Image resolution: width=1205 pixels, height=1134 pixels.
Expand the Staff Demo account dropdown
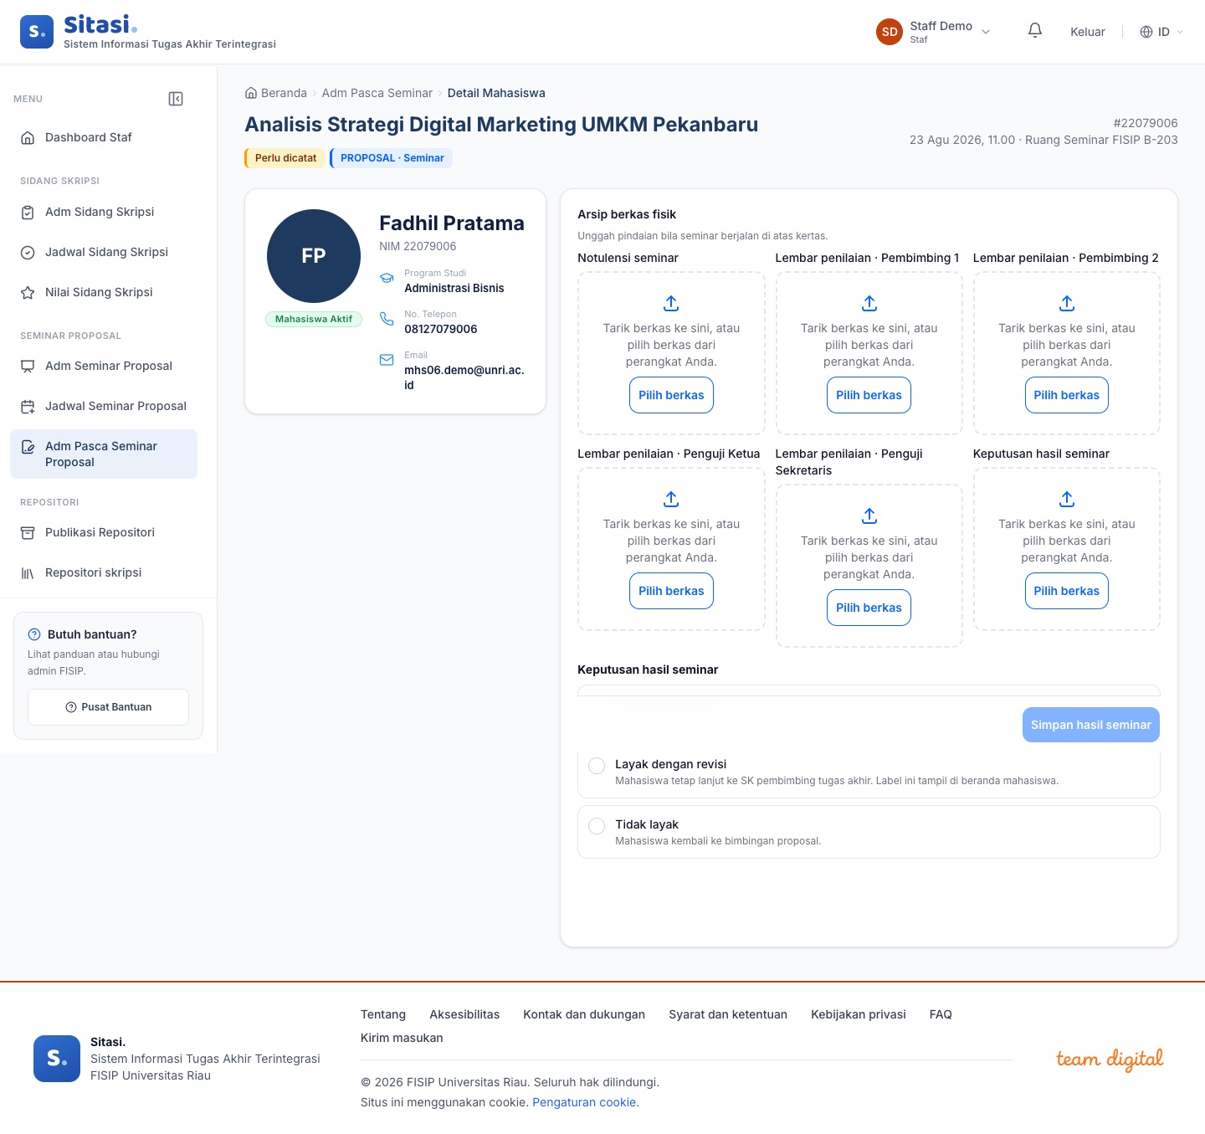[x=986, y=32]
